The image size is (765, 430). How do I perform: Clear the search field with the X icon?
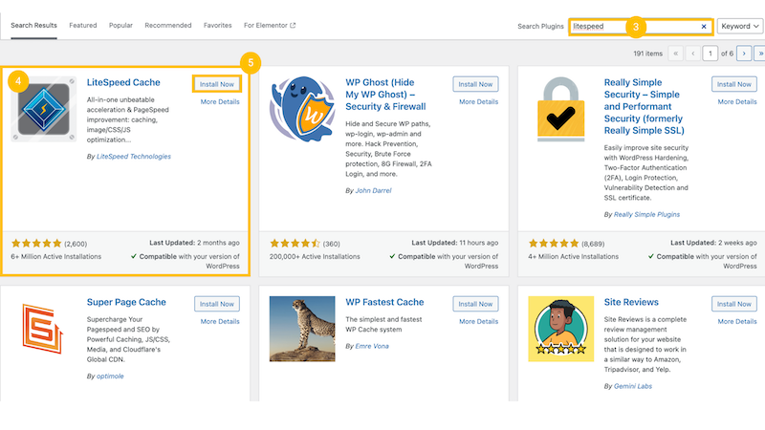click(704, 27)
